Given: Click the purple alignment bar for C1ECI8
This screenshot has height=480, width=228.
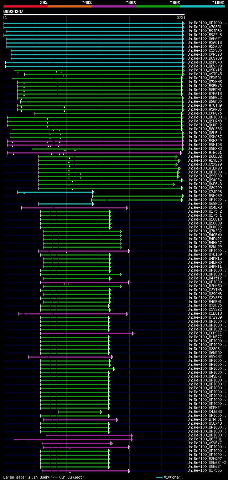Looking at the screenshot, I should 73,313.
